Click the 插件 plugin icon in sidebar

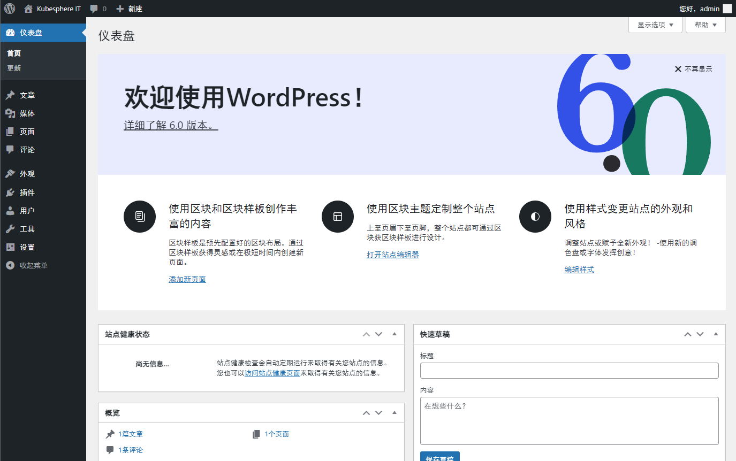[x=10, y=193]
